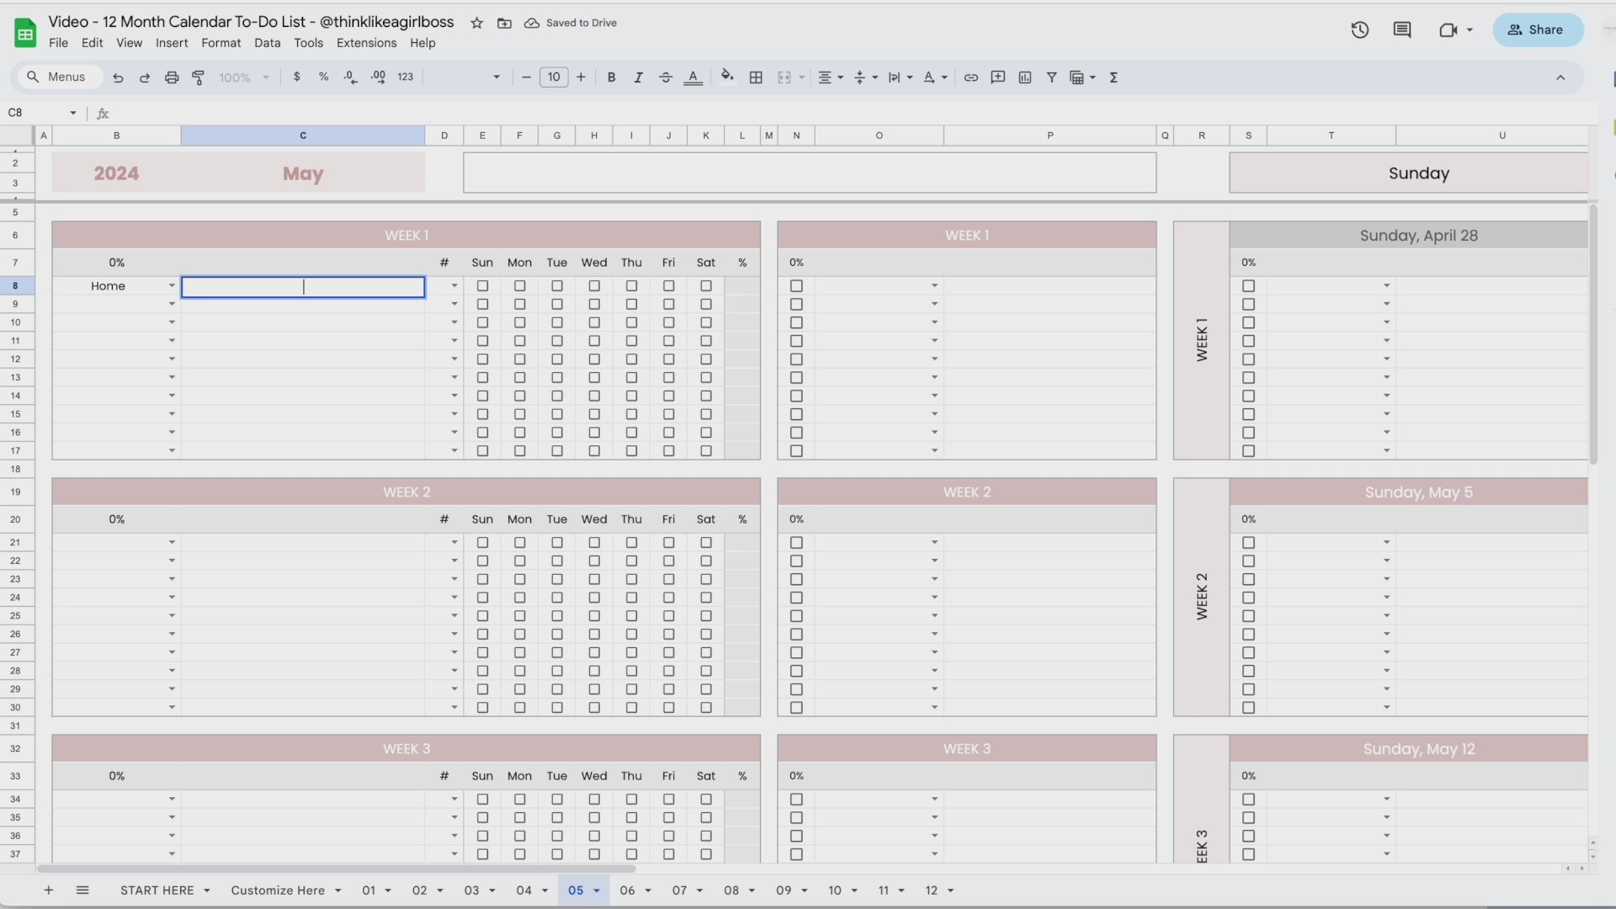
Task: Click the insert link icon
Action: pos(970,77)
